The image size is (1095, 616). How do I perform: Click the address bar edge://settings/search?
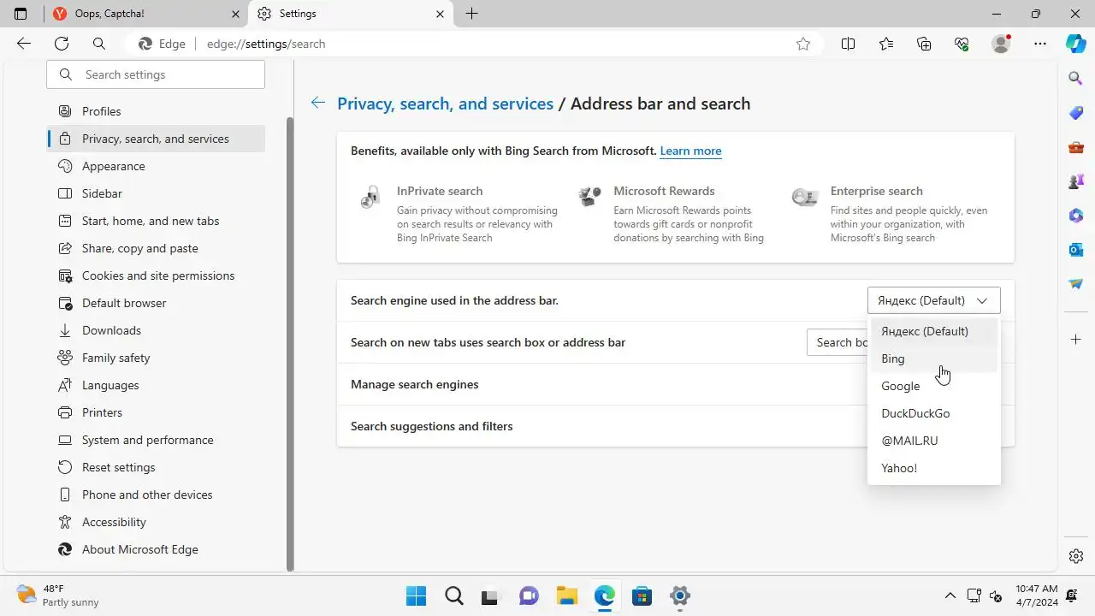(265, 44)
